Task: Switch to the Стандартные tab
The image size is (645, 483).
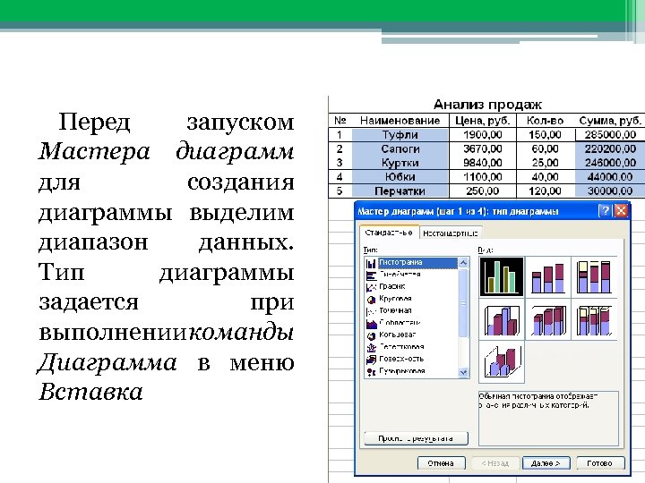Action: pyautogui.click(x=389, y=233)
